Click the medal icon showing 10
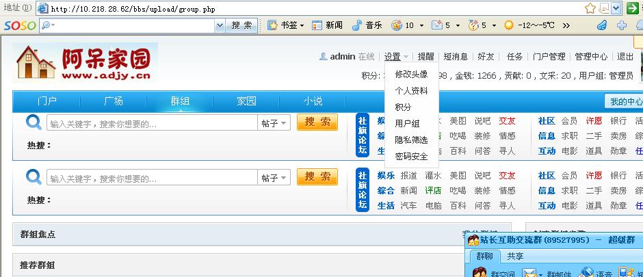The width and height of the screenshot is (643, 277). [397, 25]
